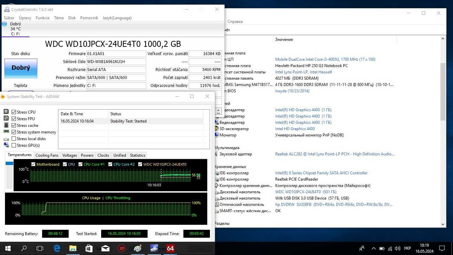Open Task View on the taskbar
453x255 pixels.
(40, 248)
